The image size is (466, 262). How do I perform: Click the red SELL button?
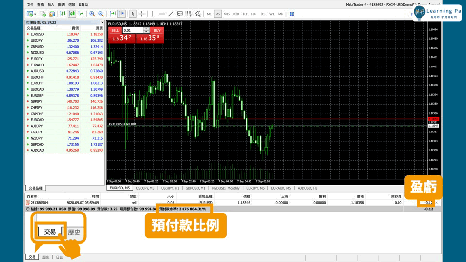(115, 30)
